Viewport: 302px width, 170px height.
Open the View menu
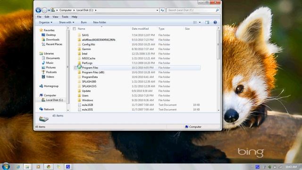pos(55,17)
